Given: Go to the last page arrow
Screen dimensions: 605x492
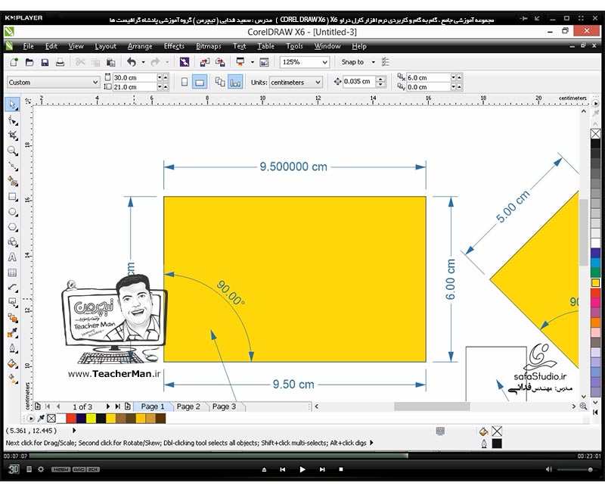Looking at the screenshot, I should (x=118, y=406).
